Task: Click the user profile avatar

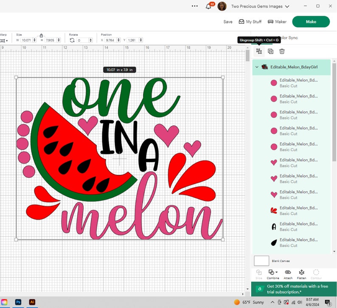Action: pos(222,6)
